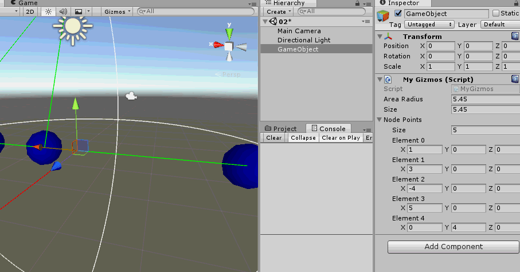Open the 02 scene options menu icon

(x=366, y=22)
